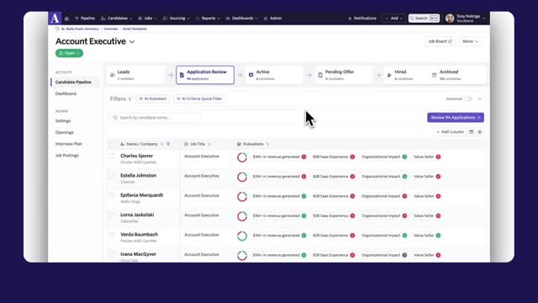
Task: Click the Add Column button
Action: point(451,132)
